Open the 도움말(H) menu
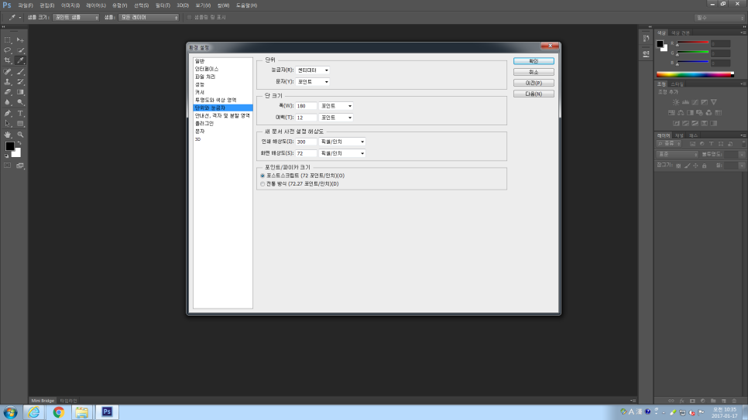The image size is (748, 420). (x=247, y=5)
